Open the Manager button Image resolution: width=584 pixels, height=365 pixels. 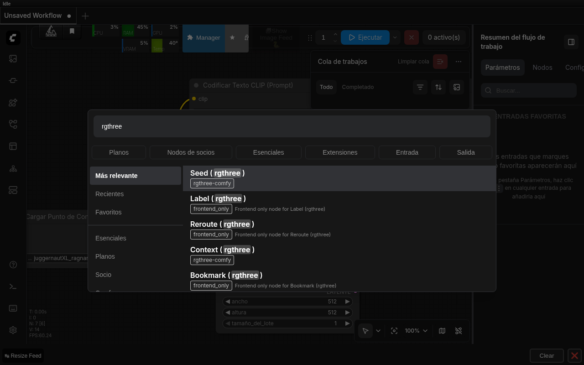[x=203, y=37]
